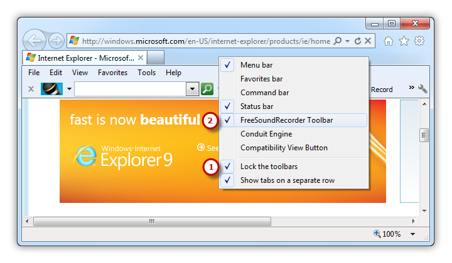Enable the Conduit Engine option
Screen dimensions: 452x263
(294, 134)
